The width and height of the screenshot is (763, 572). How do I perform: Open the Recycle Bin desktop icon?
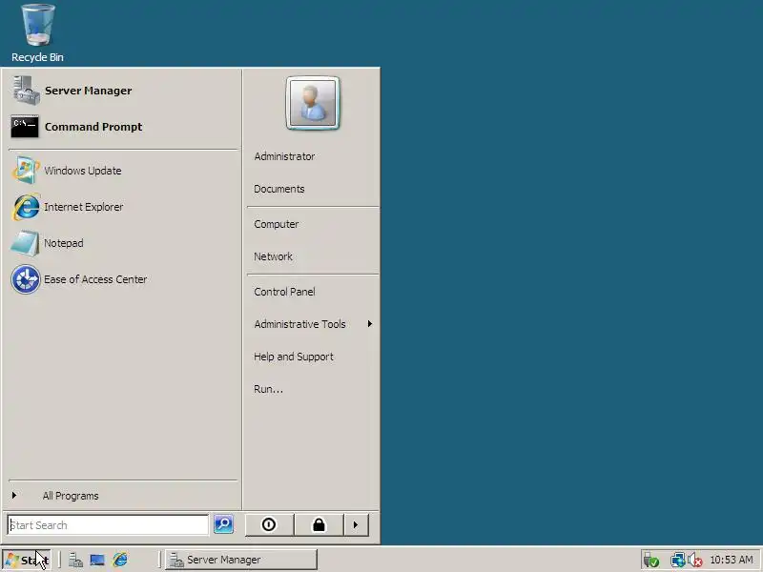coord(37,33)
